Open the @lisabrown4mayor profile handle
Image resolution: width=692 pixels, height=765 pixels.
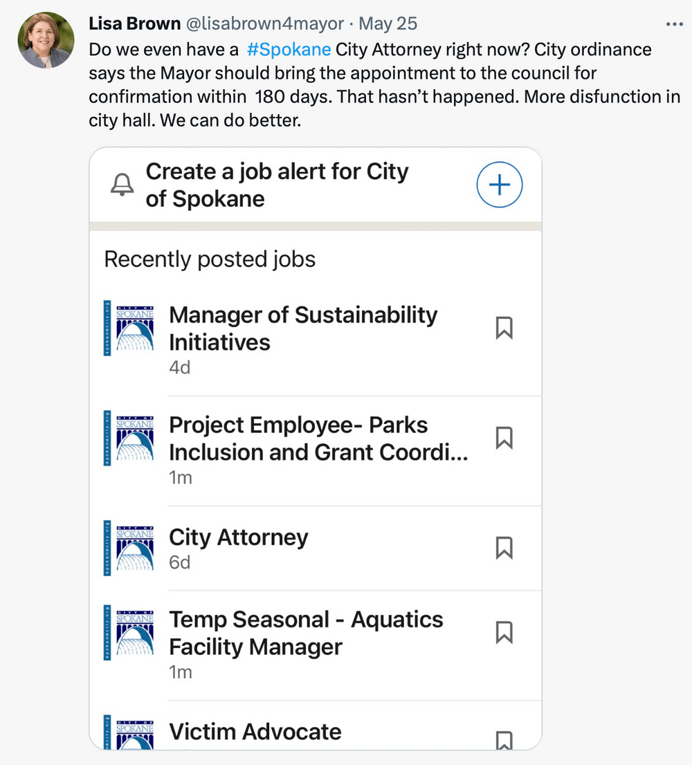pyautogui.click(x=266, y=24)
